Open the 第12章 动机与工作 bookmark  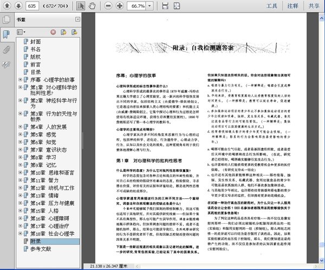coord(52,188)
